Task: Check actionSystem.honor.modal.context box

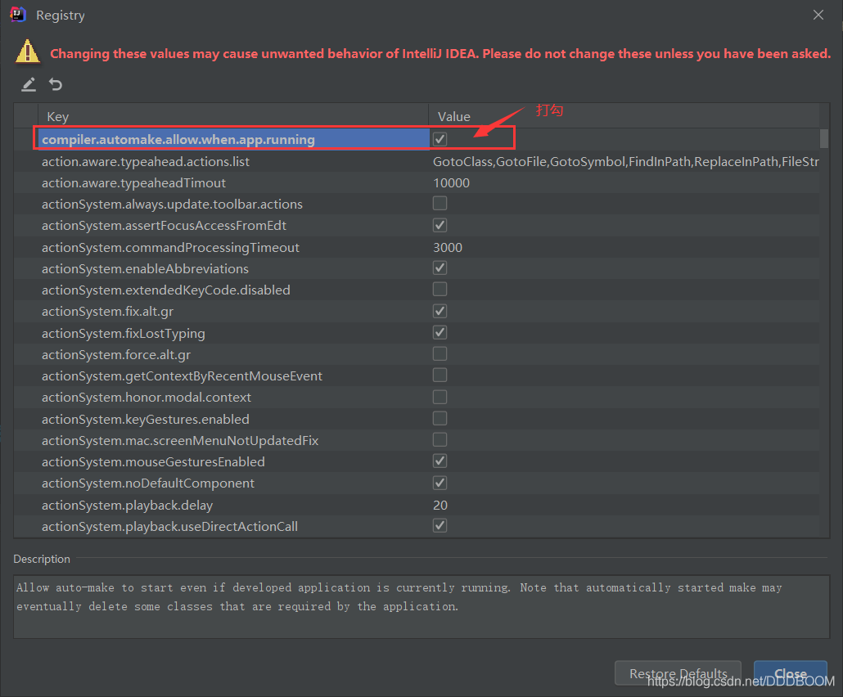Action: click(x=440, y=397)
